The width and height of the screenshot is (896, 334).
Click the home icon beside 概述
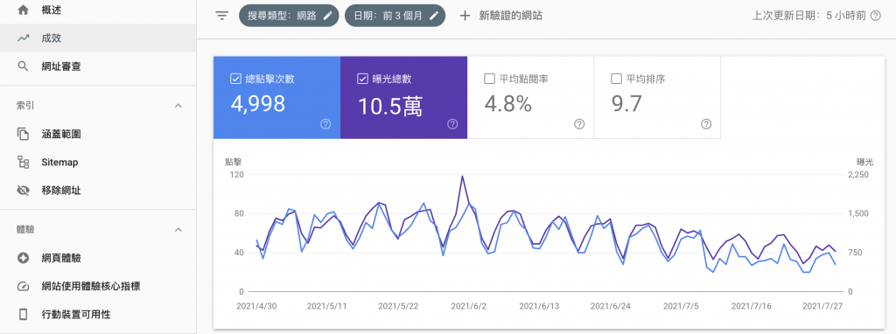point(23,10)
